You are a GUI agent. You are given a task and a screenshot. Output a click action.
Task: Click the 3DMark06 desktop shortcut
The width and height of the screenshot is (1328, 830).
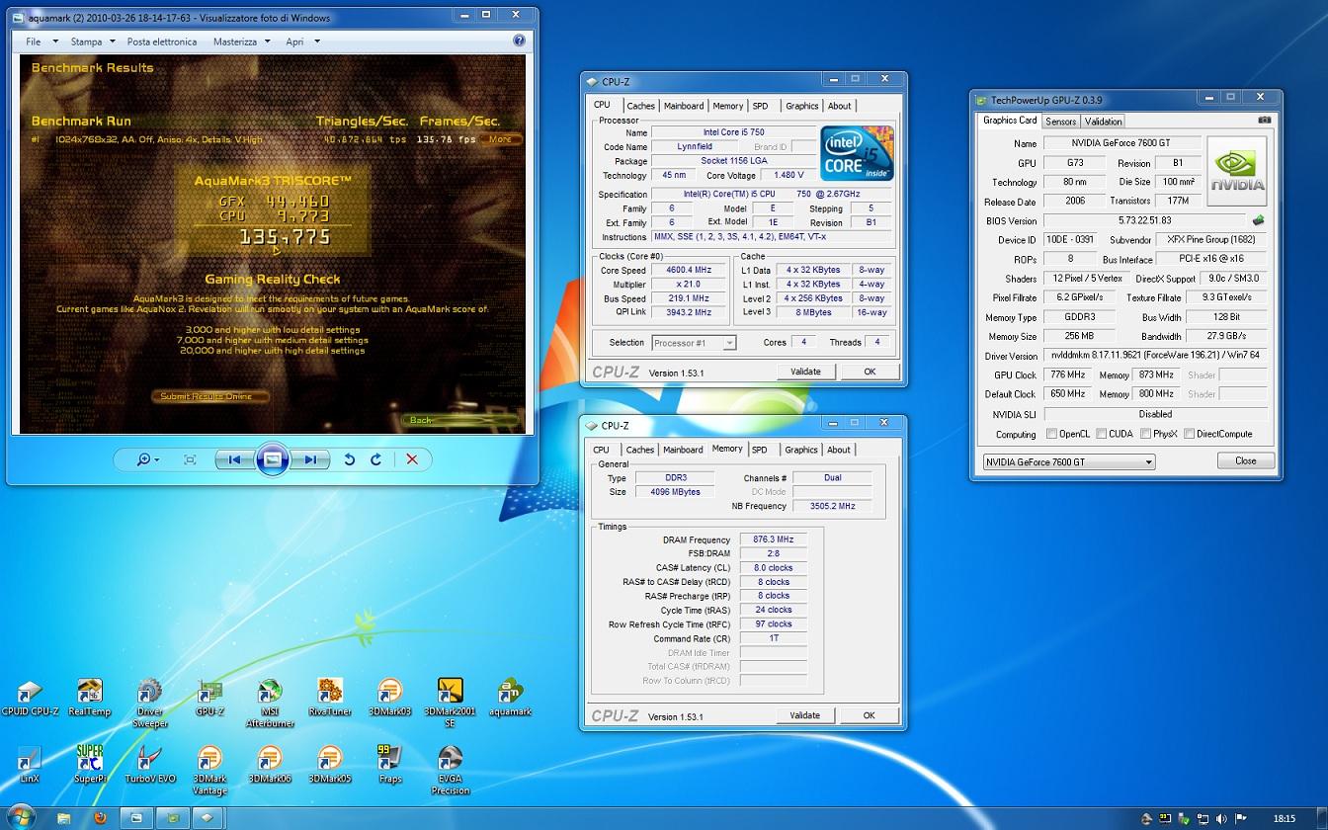pyautogui.click(x=270, y=764)
